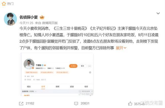Screen dimensions: 165x108
Task: Click the 热门 star icon
Action: coord(4,4)
